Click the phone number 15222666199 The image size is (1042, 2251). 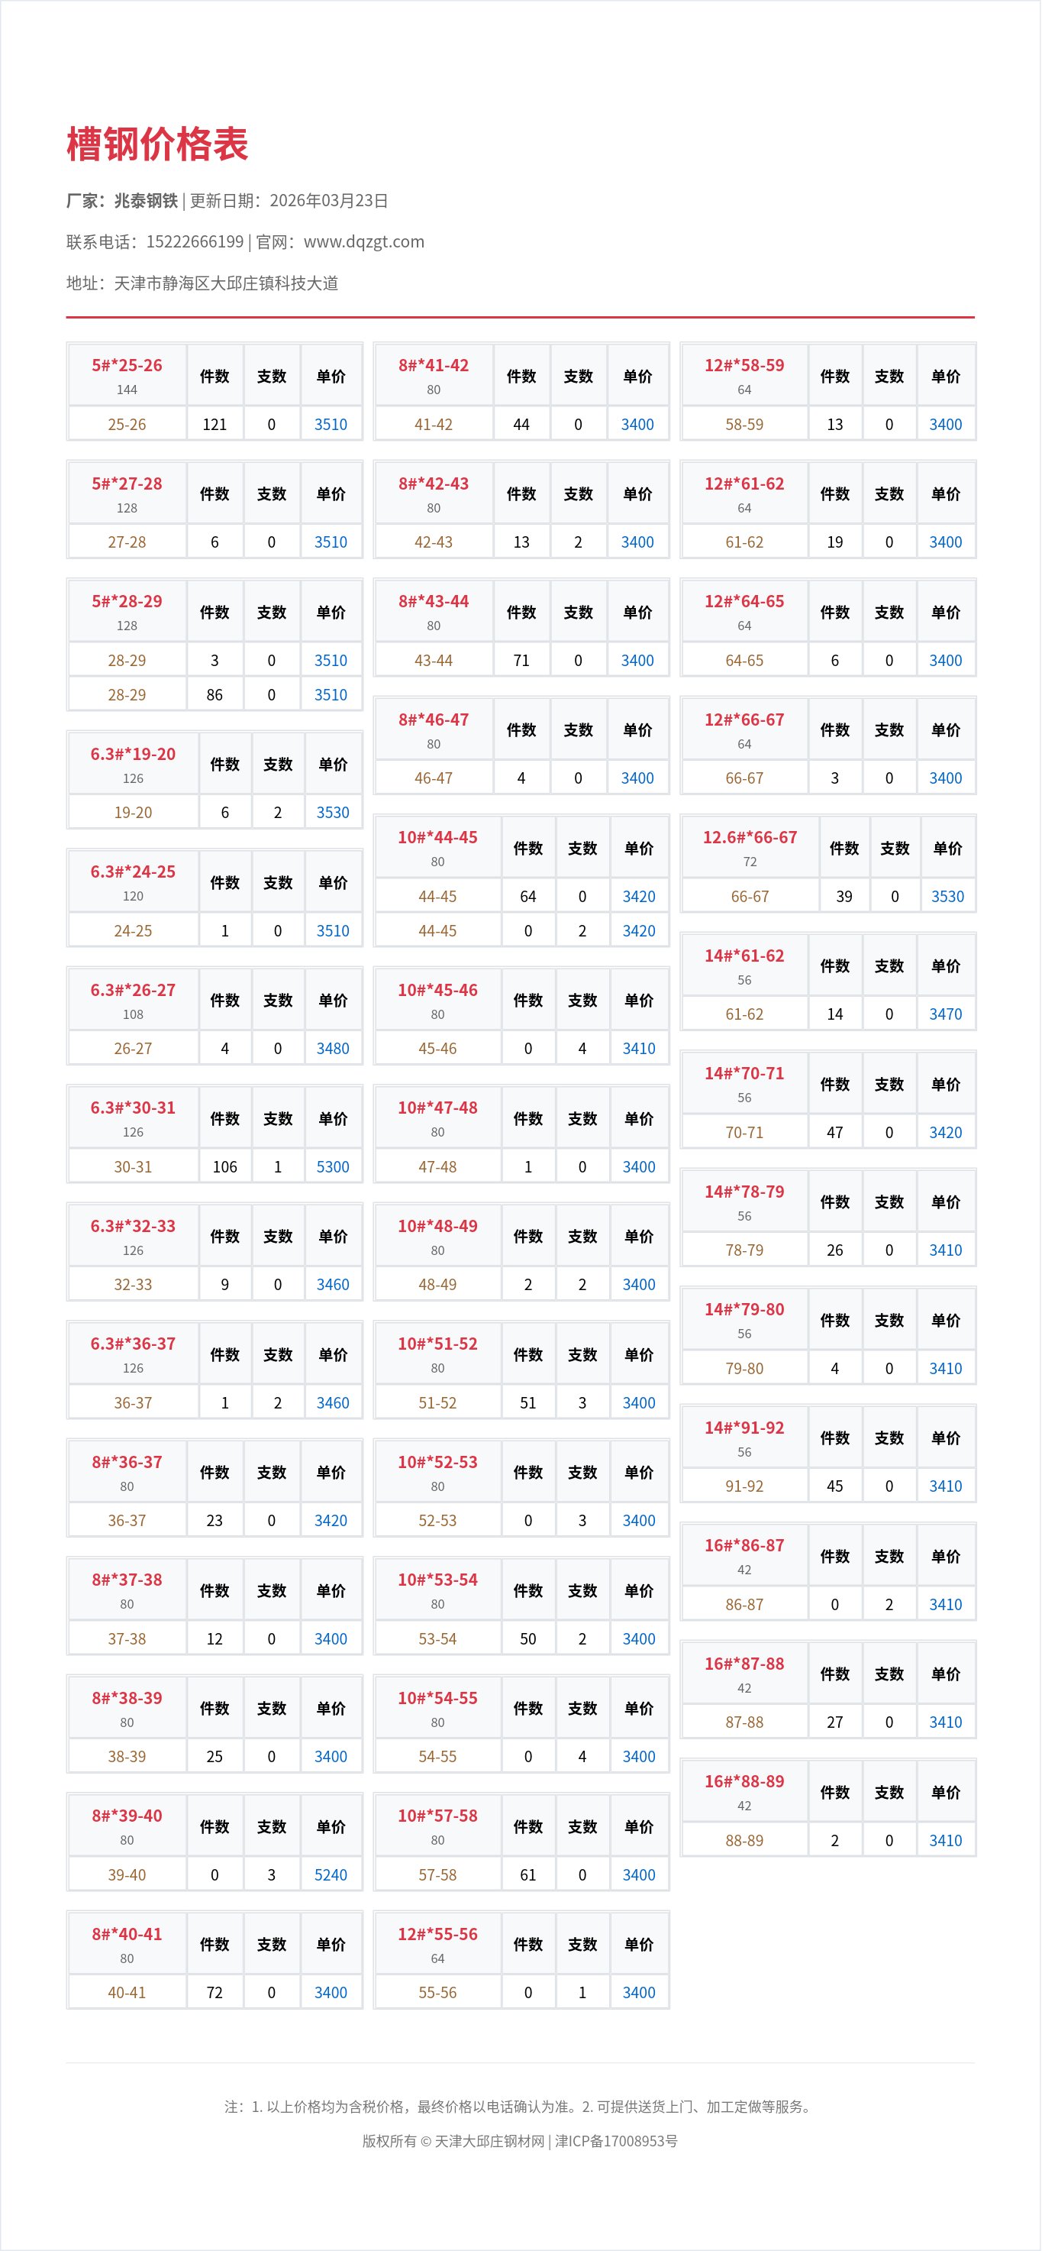point(195,242)
